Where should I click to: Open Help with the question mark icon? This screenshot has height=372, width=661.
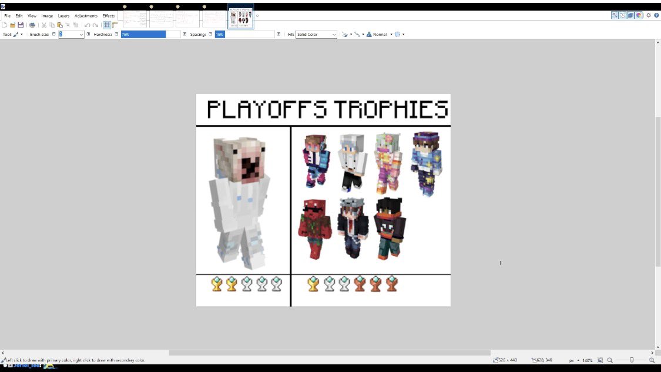pos(656,15)
